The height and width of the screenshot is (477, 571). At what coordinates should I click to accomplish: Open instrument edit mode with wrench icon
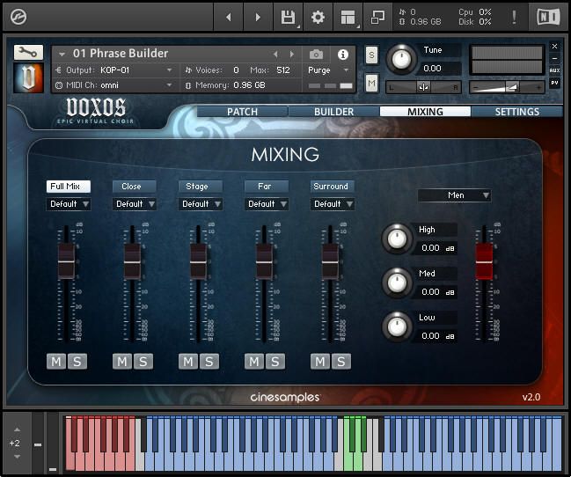28,53
